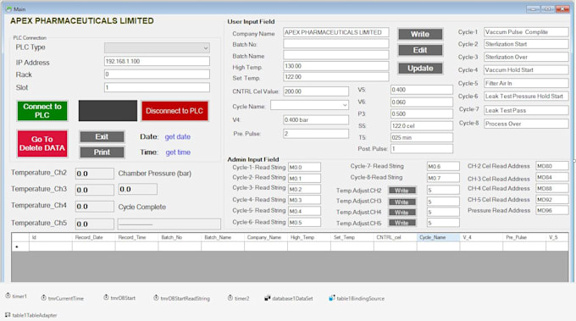Screen dimensions: 576x321
Task: Click the Company Name input field
Action: 335,32
